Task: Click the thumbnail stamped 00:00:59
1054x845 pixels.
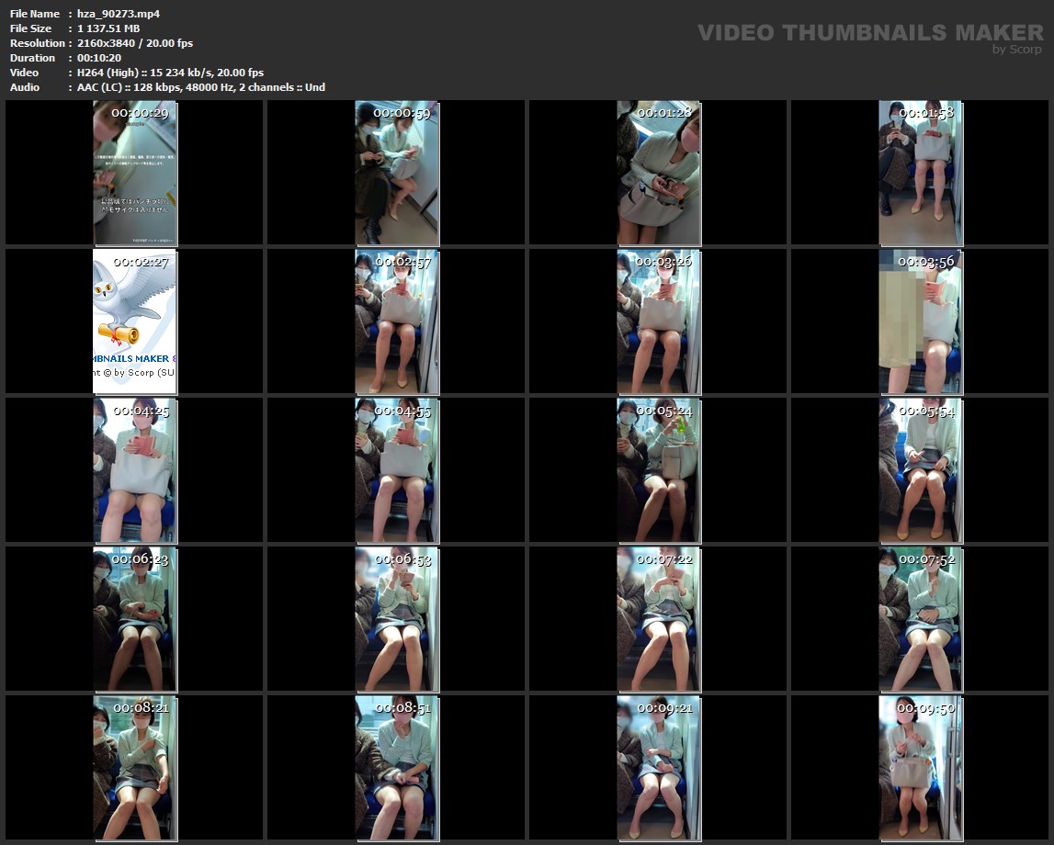Action: [x=397, y=173]
